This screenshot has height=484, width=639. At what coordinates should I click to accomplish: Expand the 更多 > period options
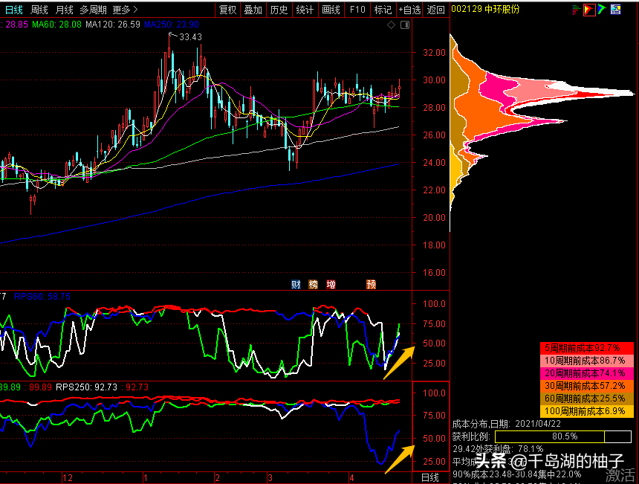pos(126,10)
